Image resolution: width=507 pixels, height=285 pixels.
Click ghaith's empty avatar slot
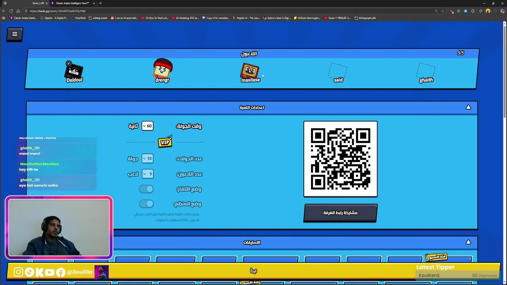(x=426, y=70)
